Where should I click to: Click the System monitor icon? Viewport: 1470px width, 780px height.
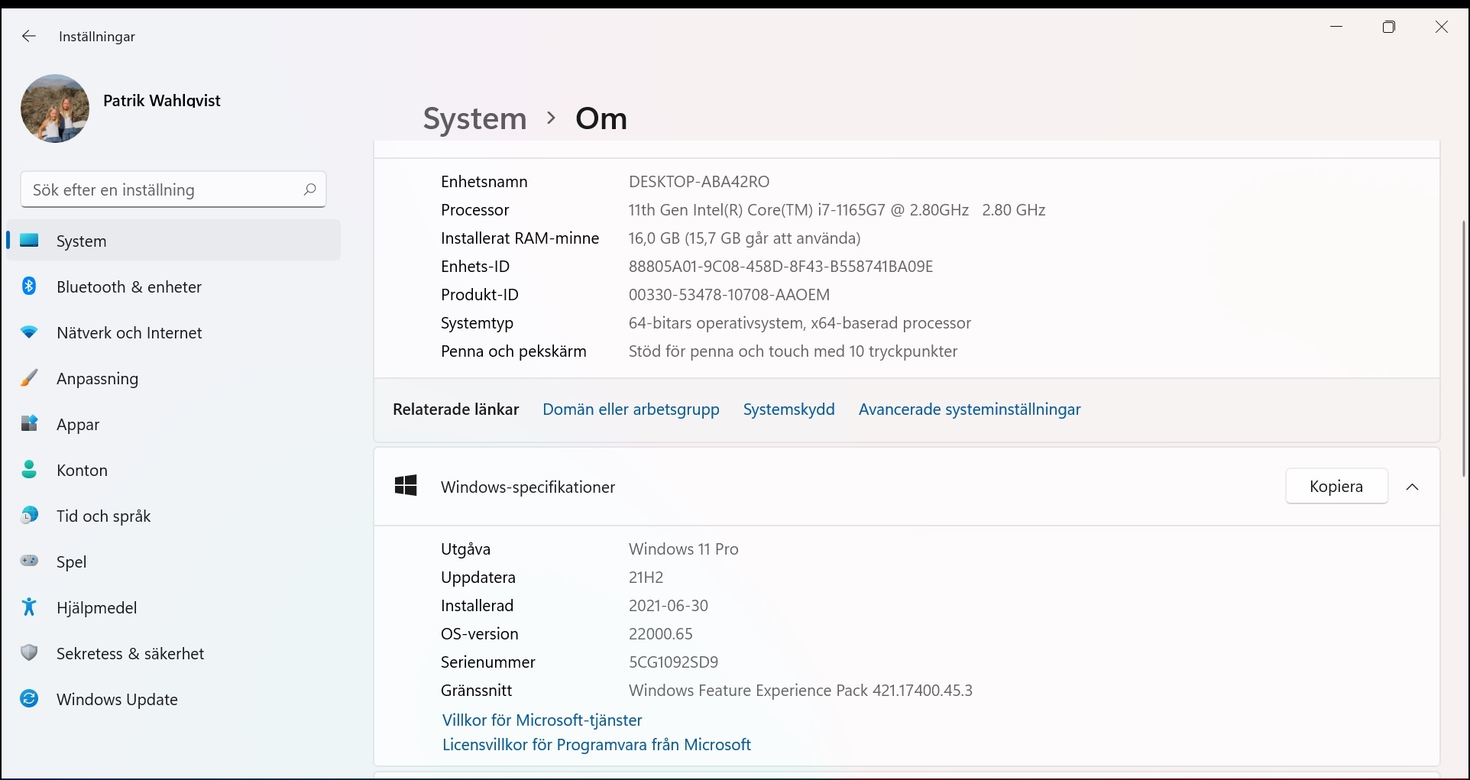coord(29,241)
